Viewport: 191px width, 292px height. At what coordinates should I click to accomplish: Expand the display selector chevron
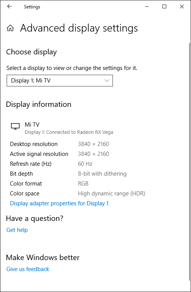tap(107, 81)
